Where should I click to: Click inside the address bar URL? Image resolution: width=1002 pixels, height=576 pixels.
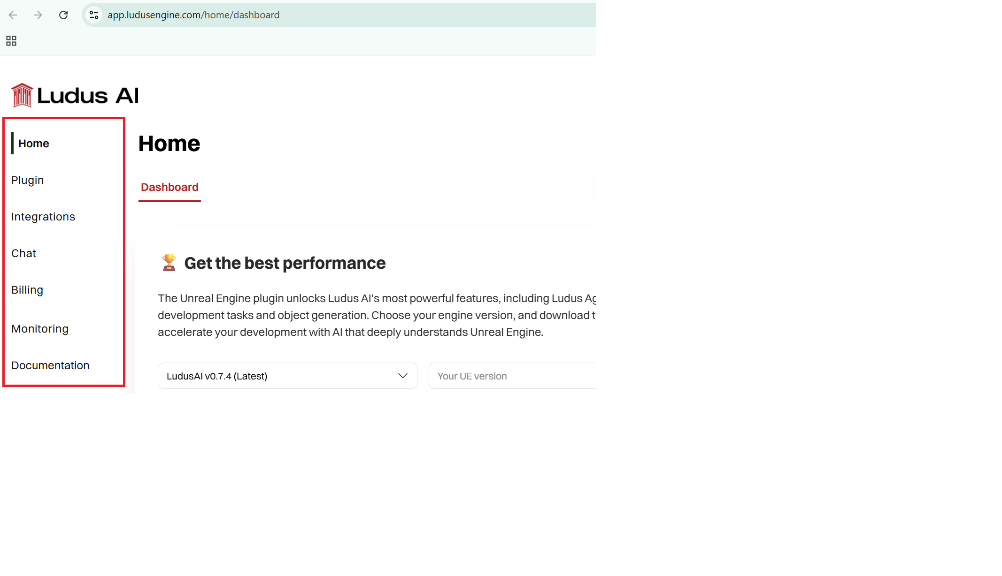pos(193,15)
